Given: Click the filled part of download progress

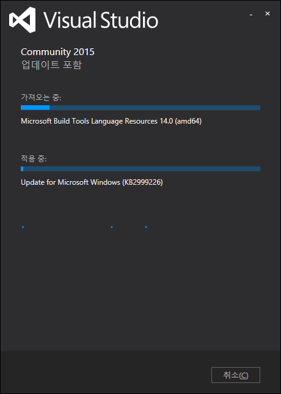Looking at the screenshot, I should click(35, 108).
